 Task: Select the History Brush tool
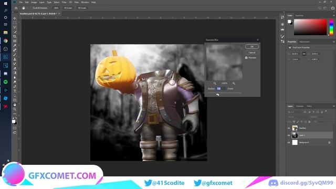[x=15, y=64]
